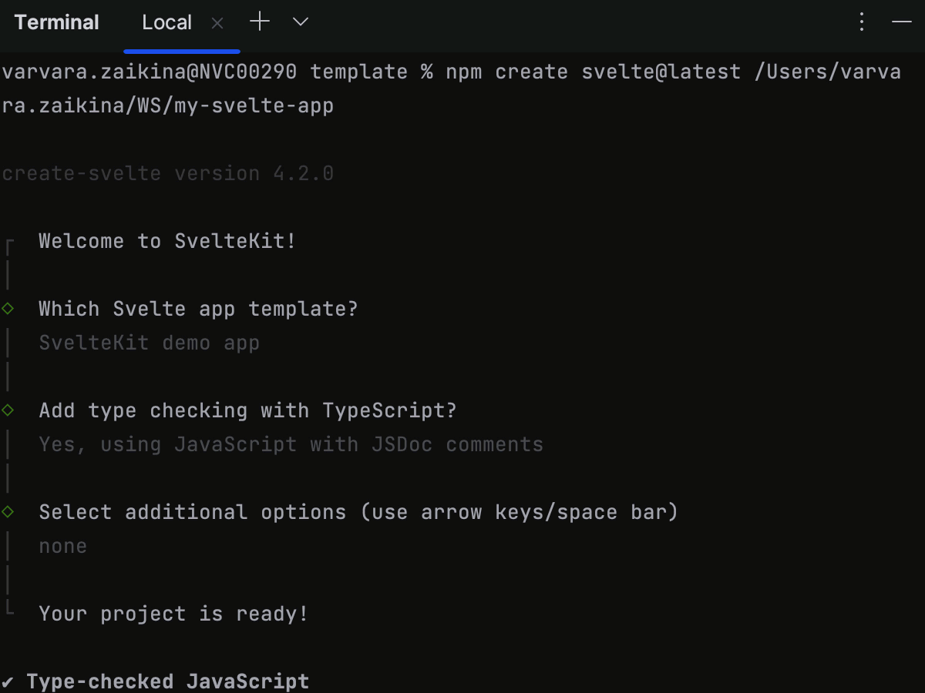Switch to the Local terminal tab

(x=166, y=22)
